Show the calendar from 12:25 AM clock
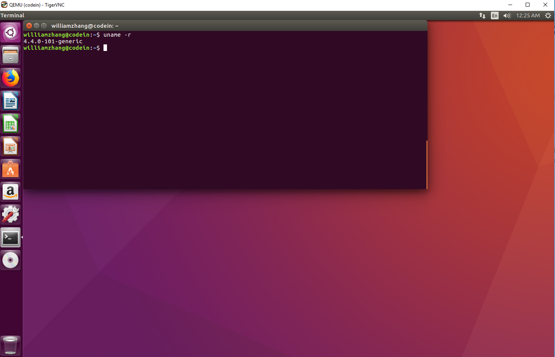 tap(528, 15)
